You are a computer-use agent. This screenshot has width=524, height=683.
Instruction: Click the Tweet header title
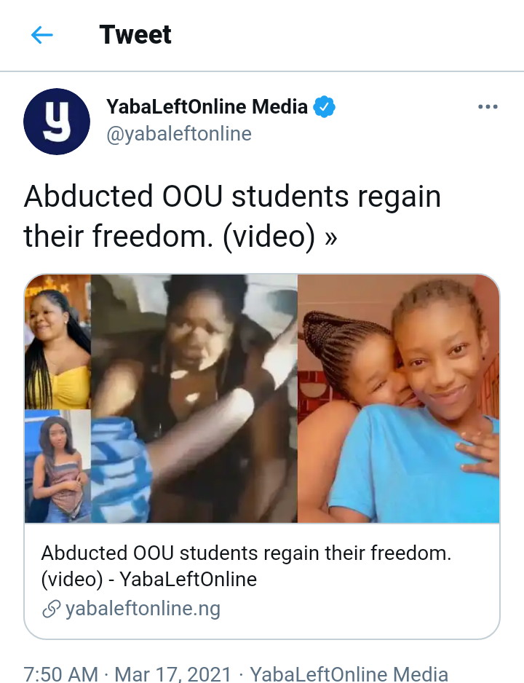135,35
